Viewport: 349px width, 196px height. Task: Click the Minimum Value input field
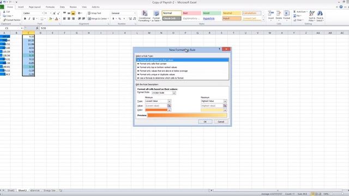click(156, 106)
